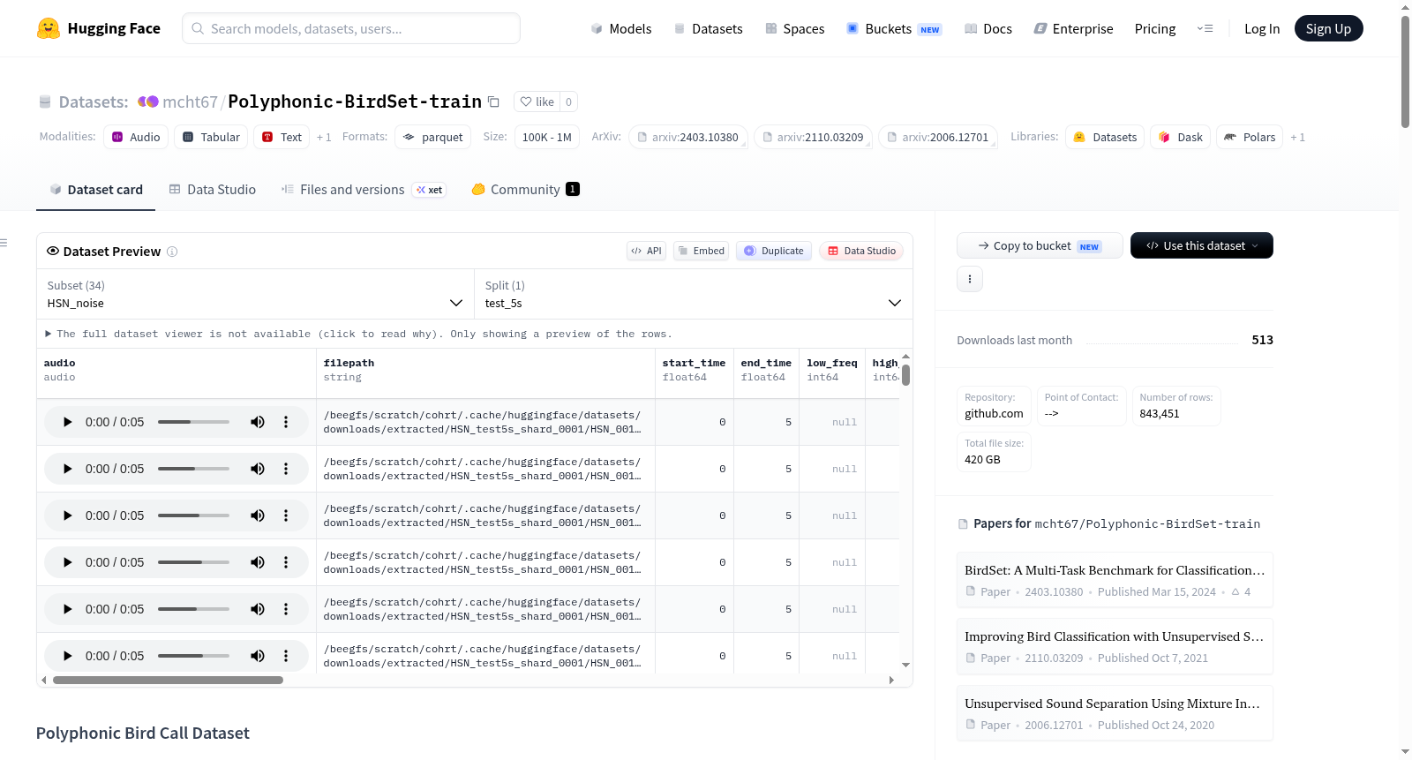Click the Datasets library tag
Viewport: 1412px width, 760px height.
1105,137
